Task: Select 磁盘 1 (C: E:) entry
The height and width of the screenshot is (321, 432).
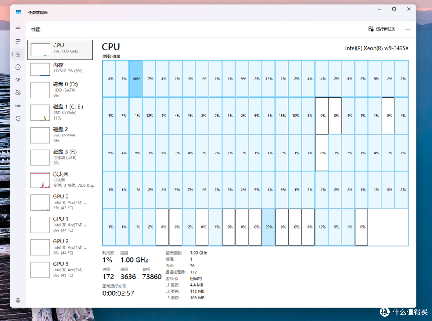Action: [x=60, y=112]
